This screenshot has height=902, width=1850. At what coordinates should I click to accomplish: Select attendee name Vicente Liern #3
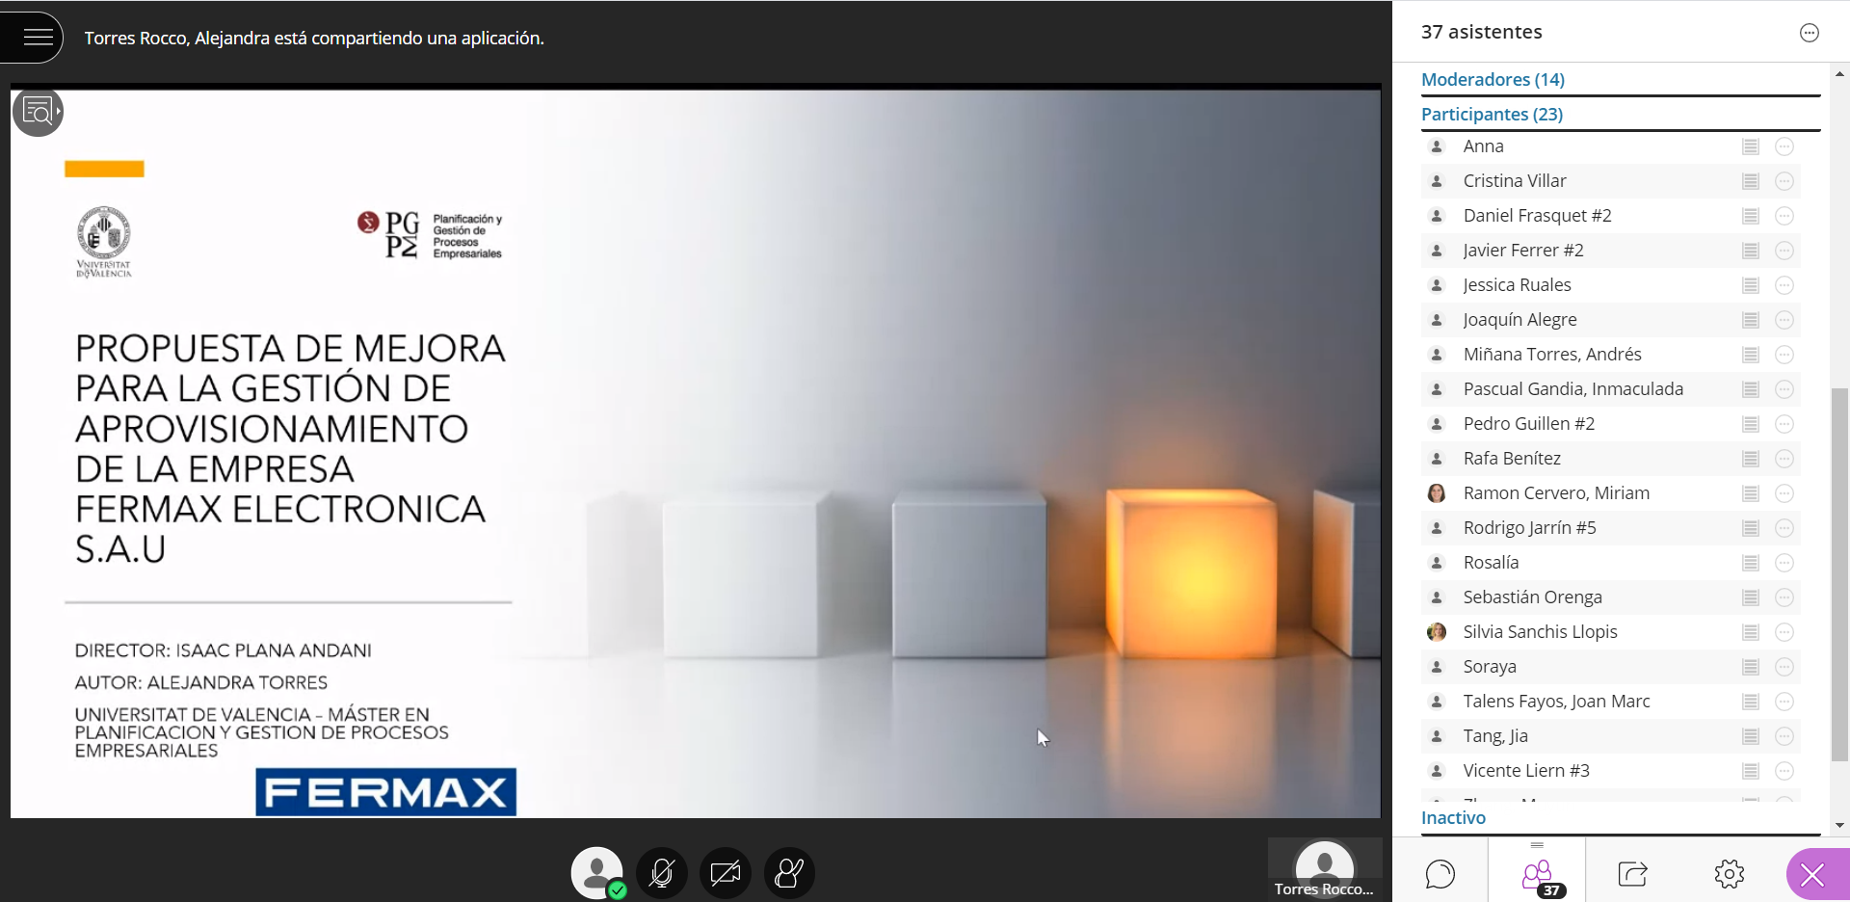pos(1526,771)
